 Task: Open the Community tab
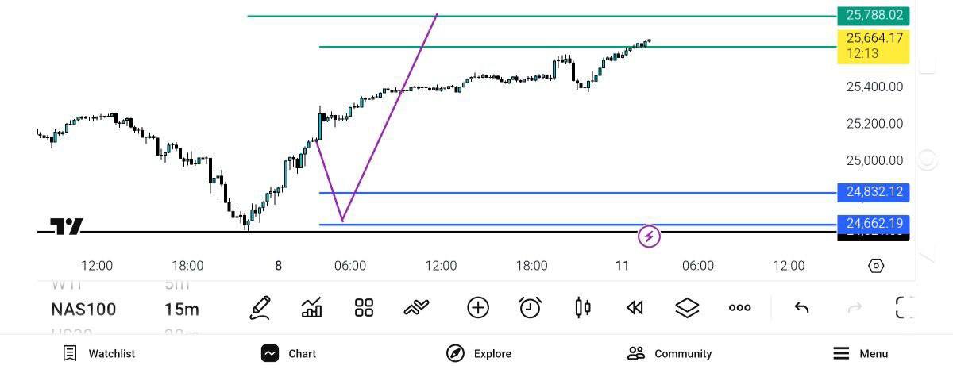click(669, 354)
